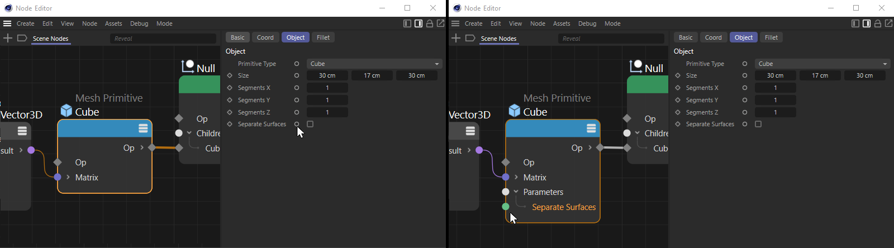
Task: Collapse the Parameters group on Cube node
Action: pyautogui.click(x=516, y=192)
